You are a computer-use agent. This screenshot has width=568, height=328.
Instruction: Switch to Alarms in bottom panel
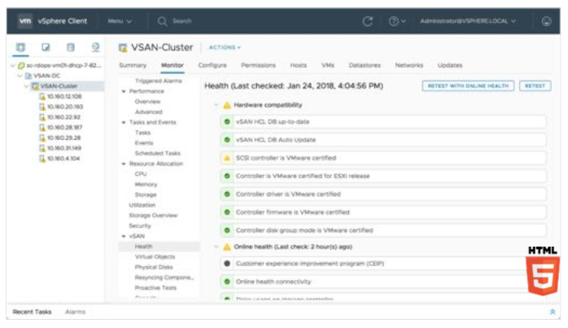click(76, 312)
